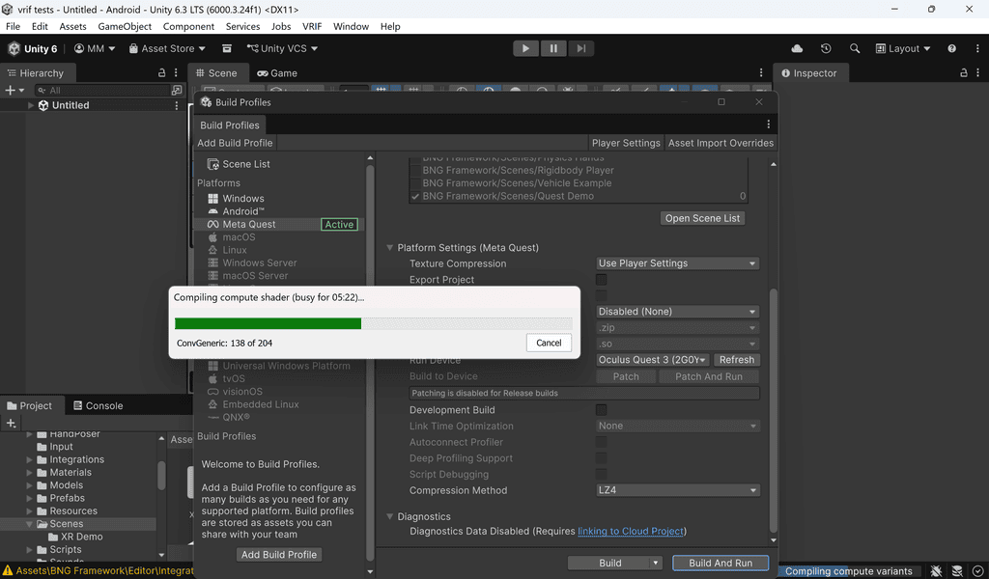Image resolution: width=989 pixels, height=579 pixels.
Task: Open the Services menu
Action: pyautogui.click(x=242, y=26)
